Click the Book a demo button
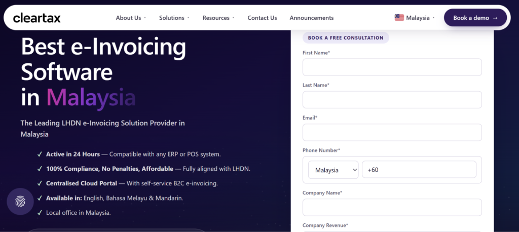The image size is (519, 232). coord(475,18)
